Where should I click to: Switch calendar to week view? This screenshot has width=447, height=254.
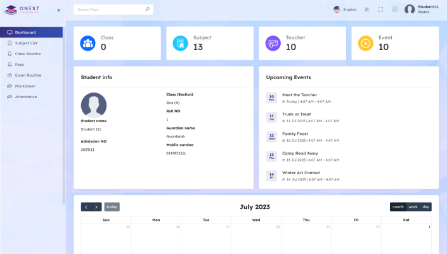click(413, 206)
